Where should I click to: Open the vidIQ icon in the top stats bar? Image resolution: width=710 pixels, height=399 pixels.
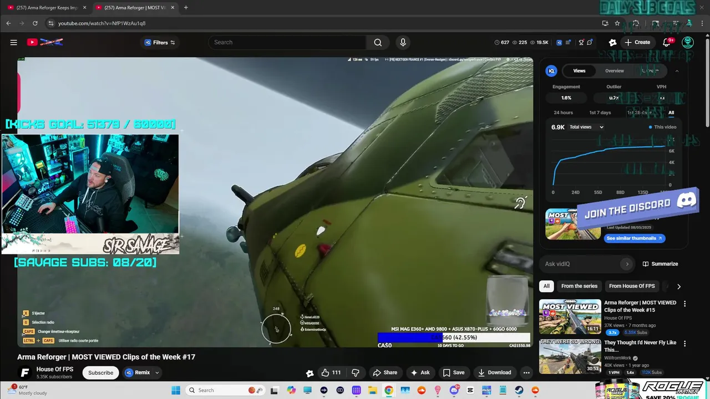(559, 42)
